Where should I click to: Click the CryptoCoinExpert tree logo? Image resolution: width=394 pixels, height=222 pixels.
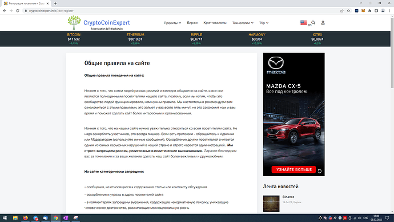point(74,23)
